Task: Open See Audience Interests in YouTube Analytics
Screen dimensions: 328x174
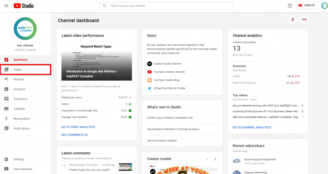Action: click(173, 129)
